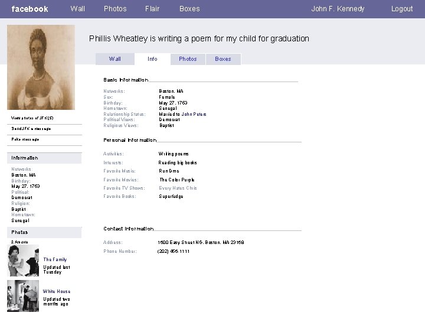425x319 pixels.
Task: Click The Family album title link
Action: click(x=55, y=259)
